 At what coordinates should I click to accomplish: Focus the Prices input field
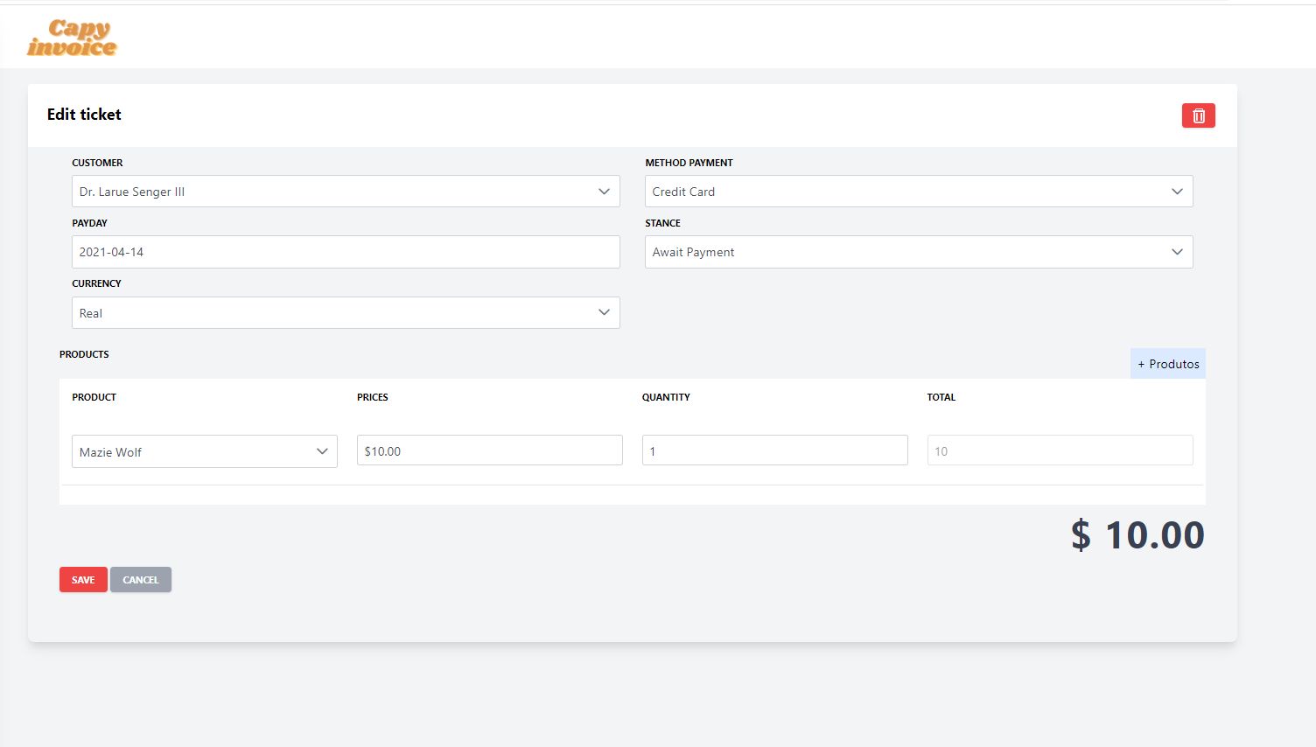coord(489,450)
